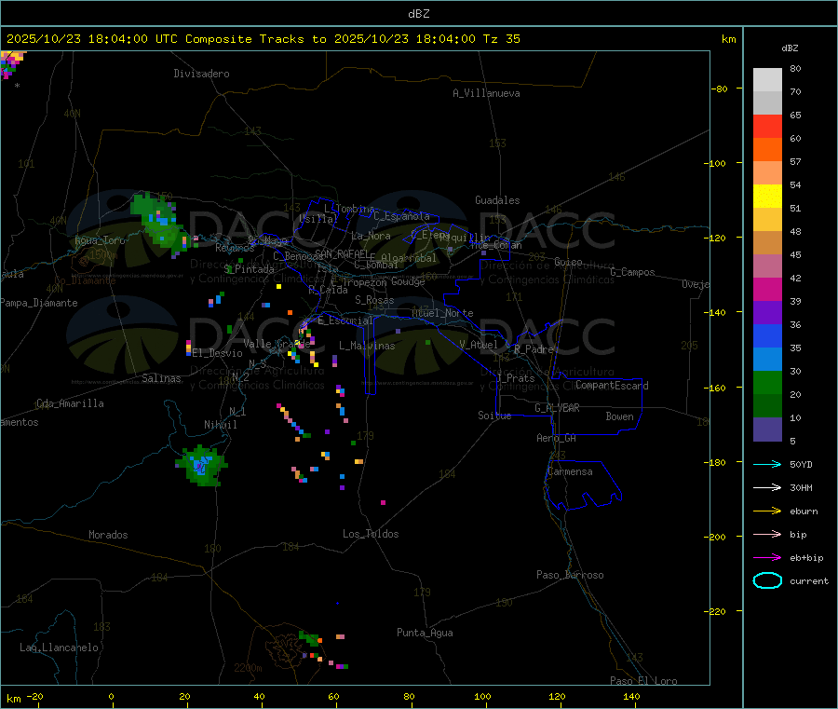Click the radar echo cell near Agua_Toro
This screenshot has height=709, width=838.
click(159, 224)
